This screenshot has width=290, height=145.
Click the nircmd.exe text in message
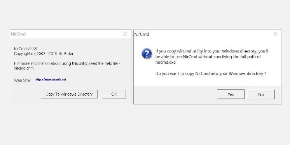(x=166, y=63)
